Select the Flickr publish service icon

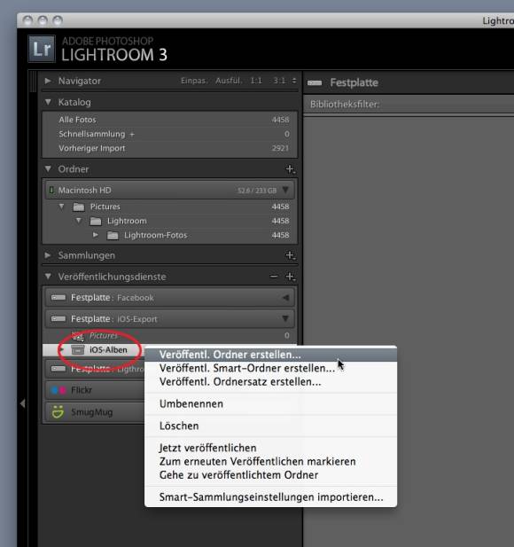point(58,390)
